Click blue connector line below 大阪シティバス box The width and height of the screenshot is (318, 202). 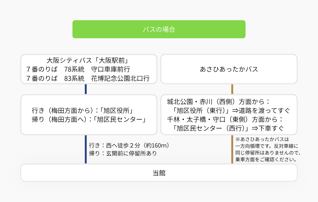(x=86, y=89)
